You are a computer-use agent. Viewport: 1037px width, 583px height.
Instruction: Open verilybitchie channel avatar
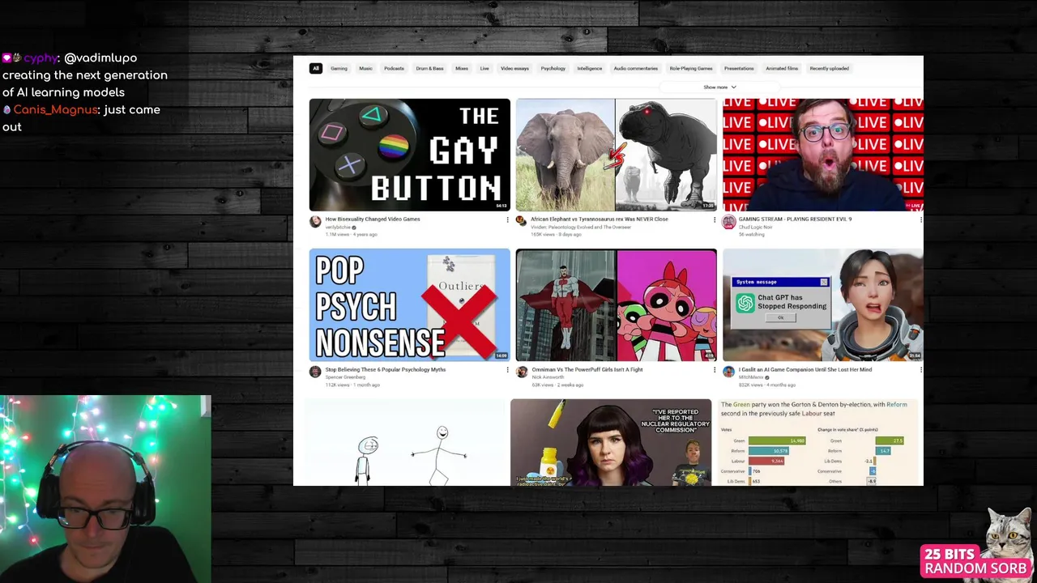click(x=315, y=222)
